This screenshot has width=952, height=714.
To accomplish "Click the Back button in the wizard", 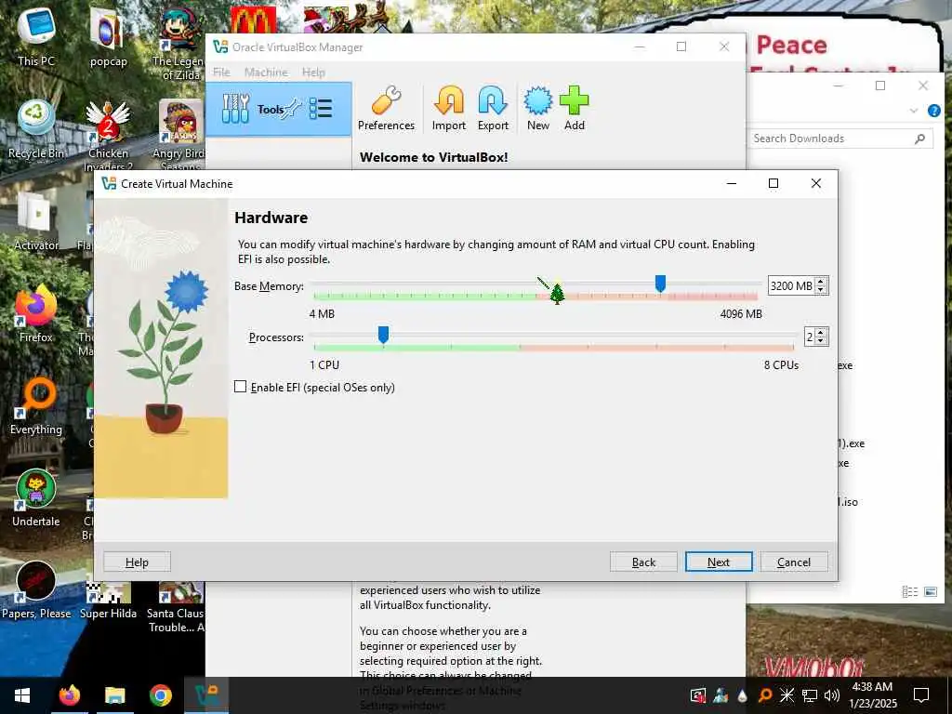I will (643, 562).
